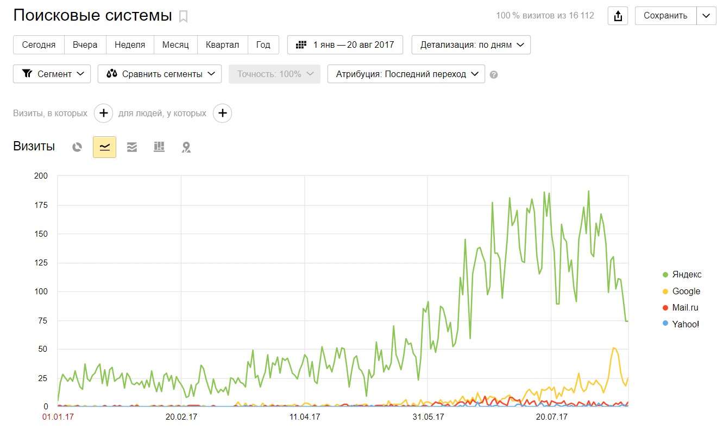Open the Детализация: по дням dropdown

tap(471, 45)
